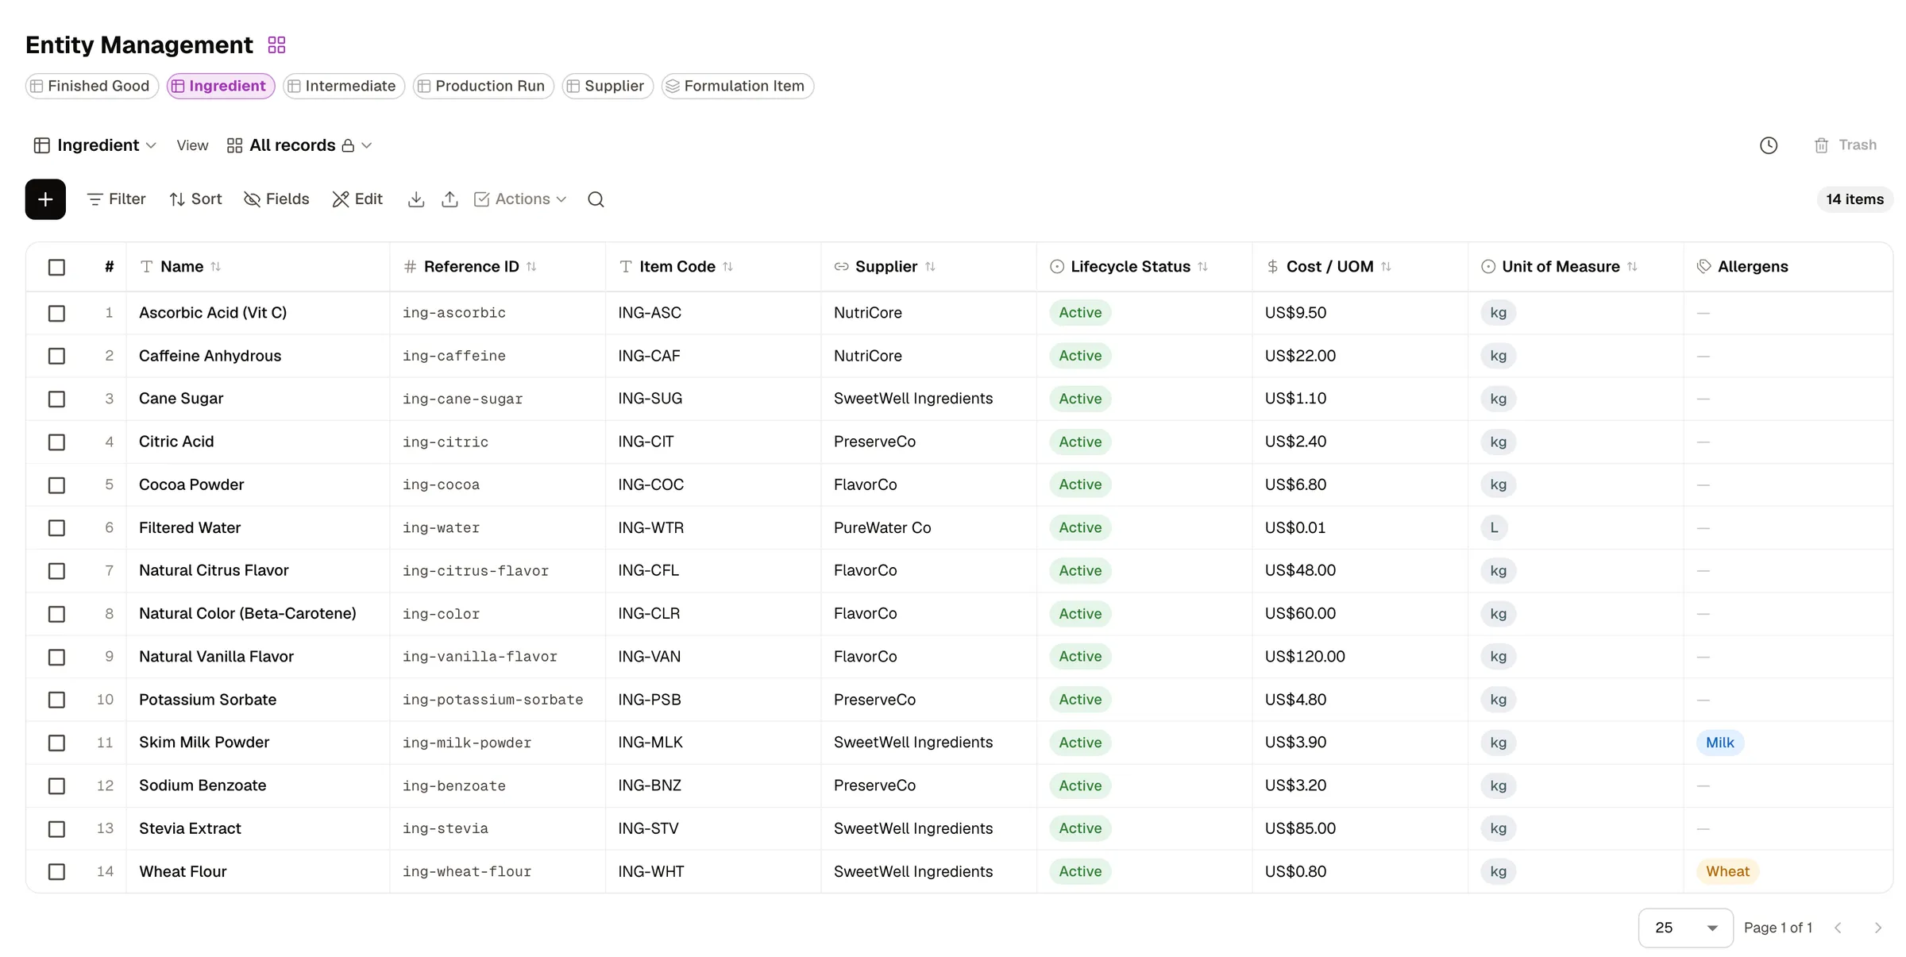Screen dimensions: 1906x957
Task: Check the Cocoa Powder row checkbox
Action: point(56,484)
